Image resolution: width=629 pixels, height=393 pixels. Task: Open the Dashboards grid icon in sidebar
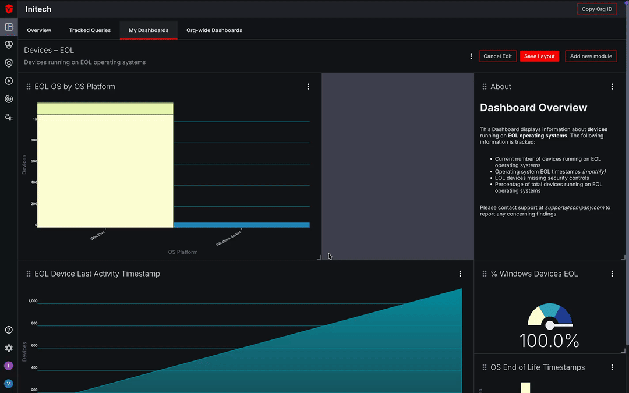[8, 27]
